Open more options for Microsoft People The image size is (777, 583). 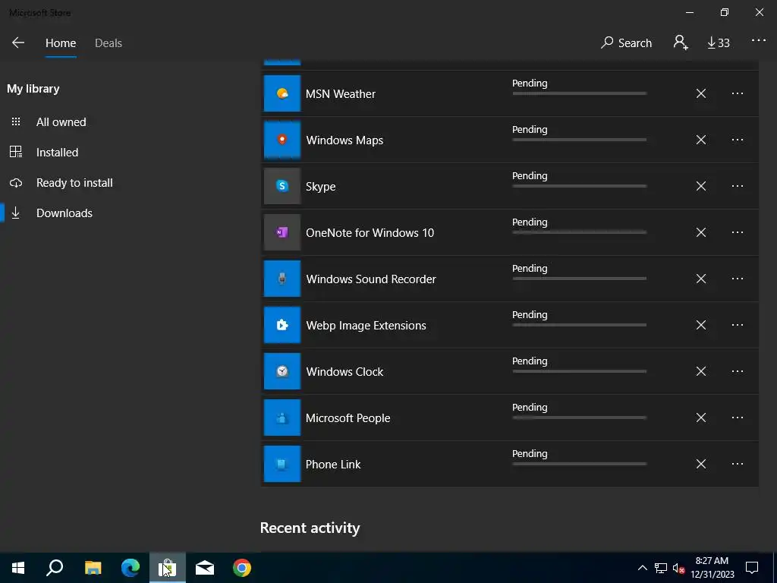(738, 418)
